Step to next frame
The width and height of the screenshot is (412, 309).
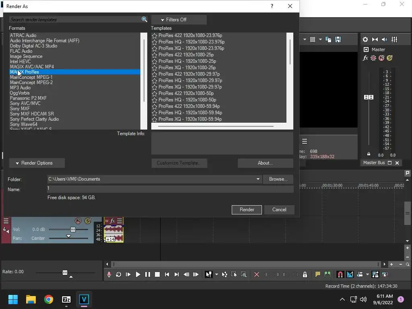(x=196, y=274)
